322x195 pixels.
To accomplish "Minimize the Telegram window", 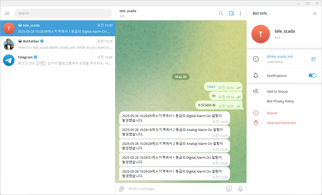I will point(299,3).
